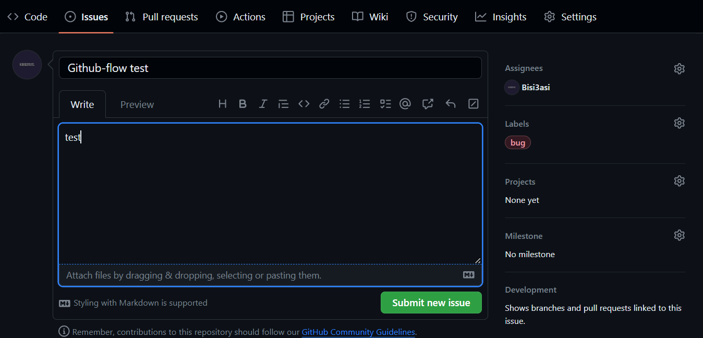Open the Issues tab
Screen dimensions: 703x338
pos(86,17)
